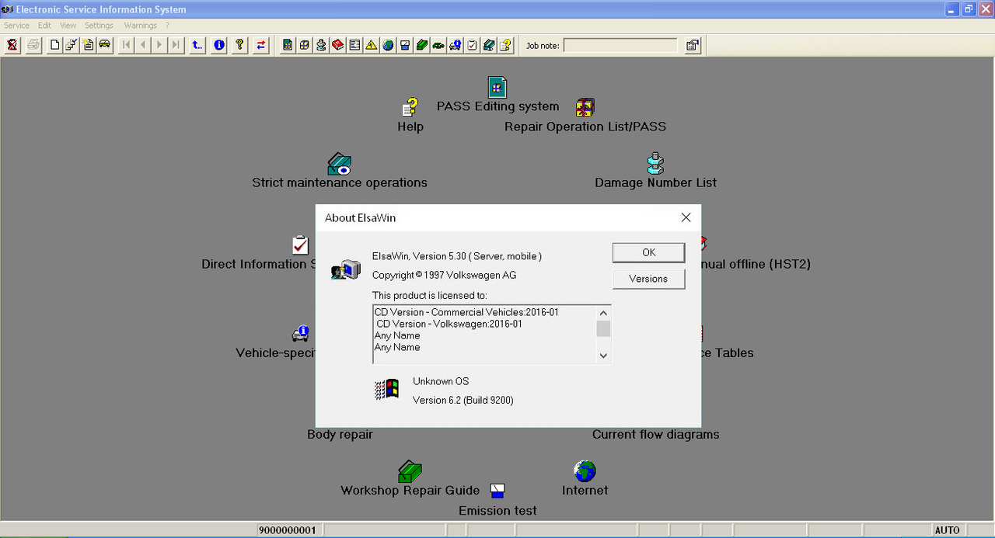Click the teal eye strict maintenance toolbar icon
Image resolution: width=995 pixels, height=538 pixels.
coord(489,45)
